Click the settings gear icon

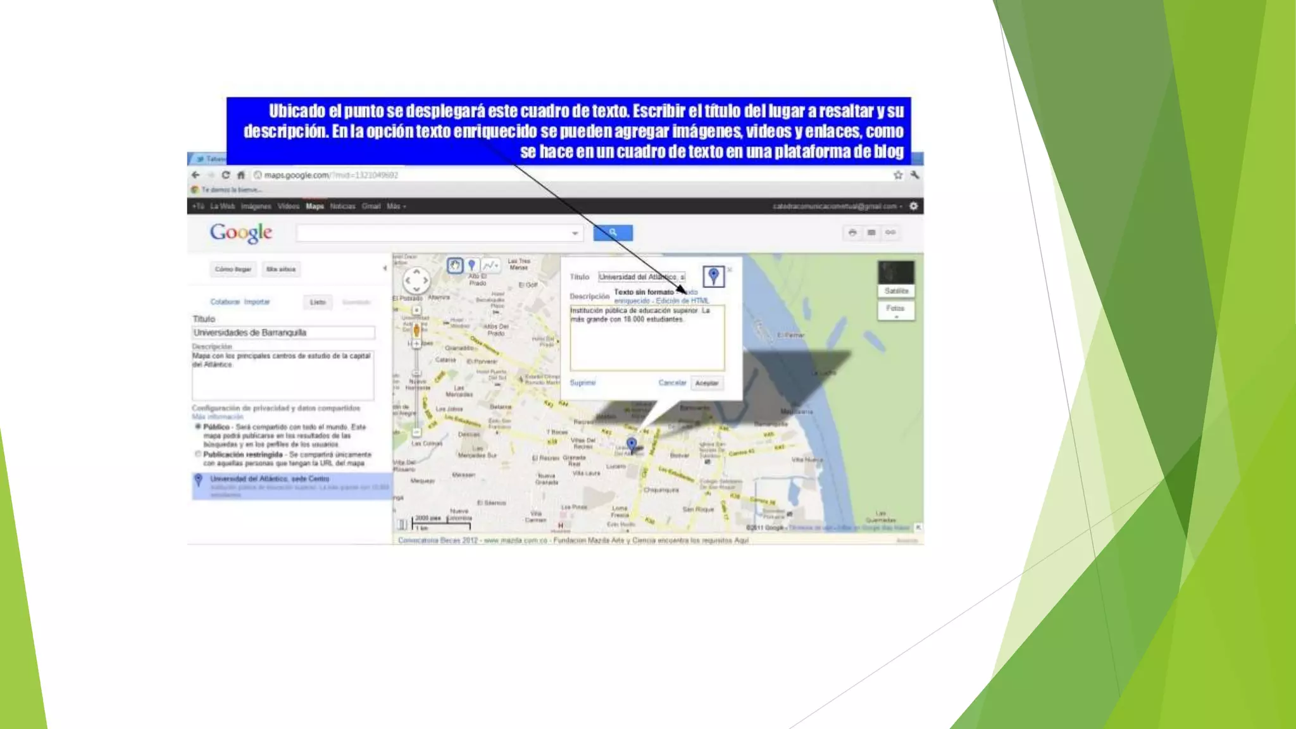(x=914, y=206)
